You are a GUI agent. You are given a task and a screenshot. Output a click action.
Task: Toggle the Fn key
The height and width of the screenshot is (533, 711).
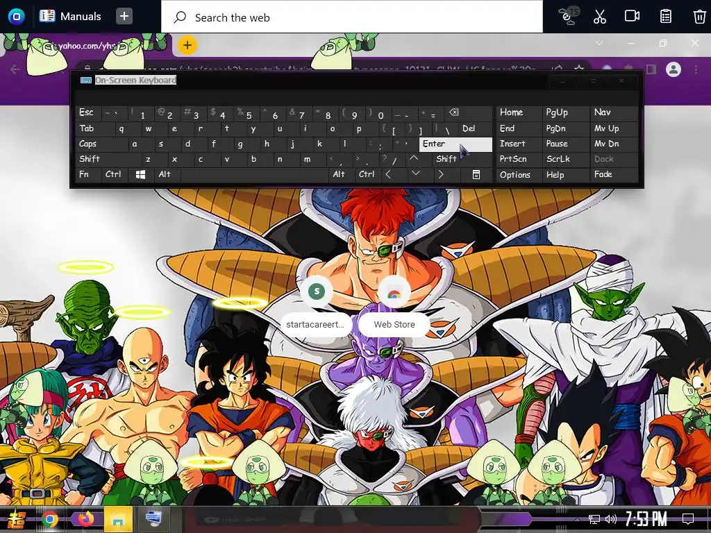tap(88, 174)
